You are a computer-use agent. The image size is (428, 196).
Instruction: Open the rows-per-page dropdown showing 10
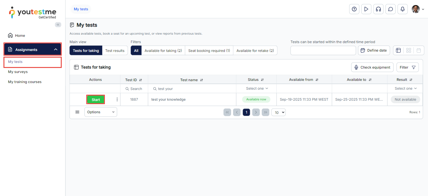[278, 112]
